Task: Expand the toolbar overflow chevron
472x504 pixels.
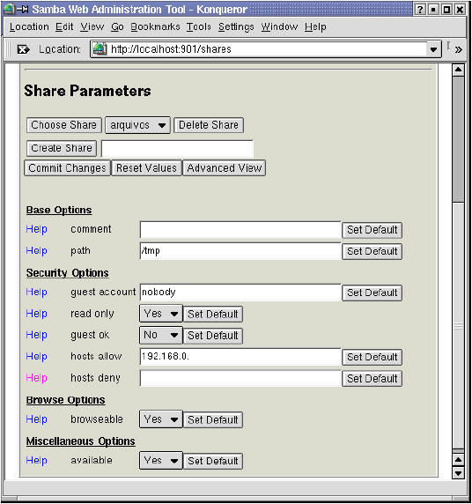Action: pos(459,49)
